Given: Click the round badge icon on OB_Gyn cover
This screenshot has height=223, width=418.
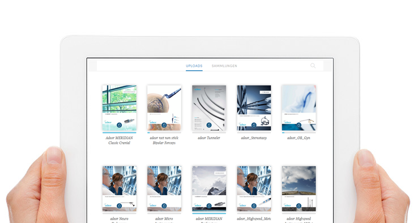Looking at the screenshot, I should 299,125.
